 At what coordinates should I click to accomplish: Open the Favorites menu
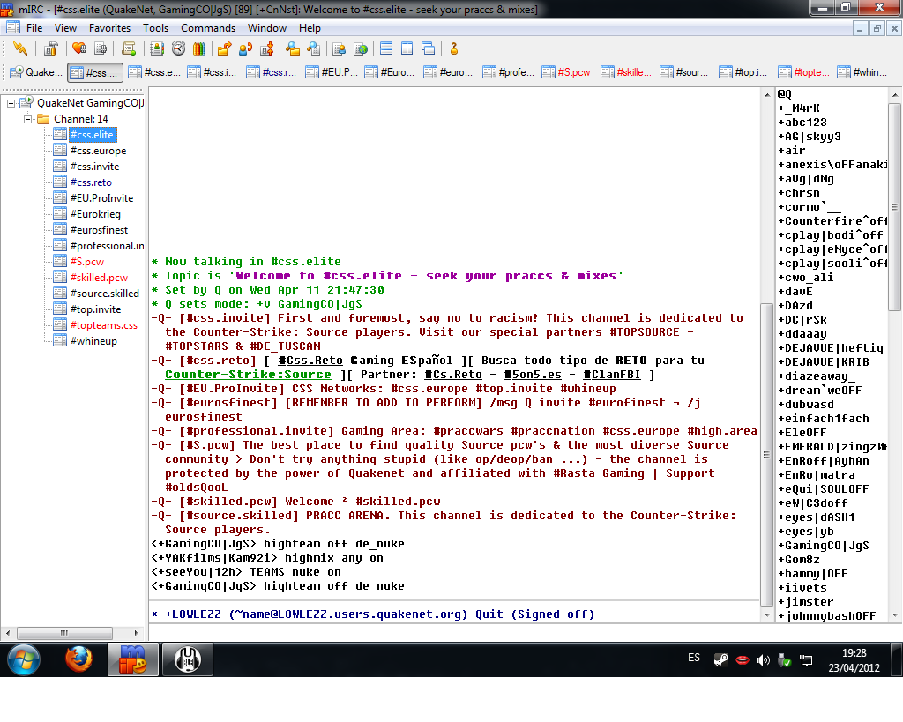point(109,27)
